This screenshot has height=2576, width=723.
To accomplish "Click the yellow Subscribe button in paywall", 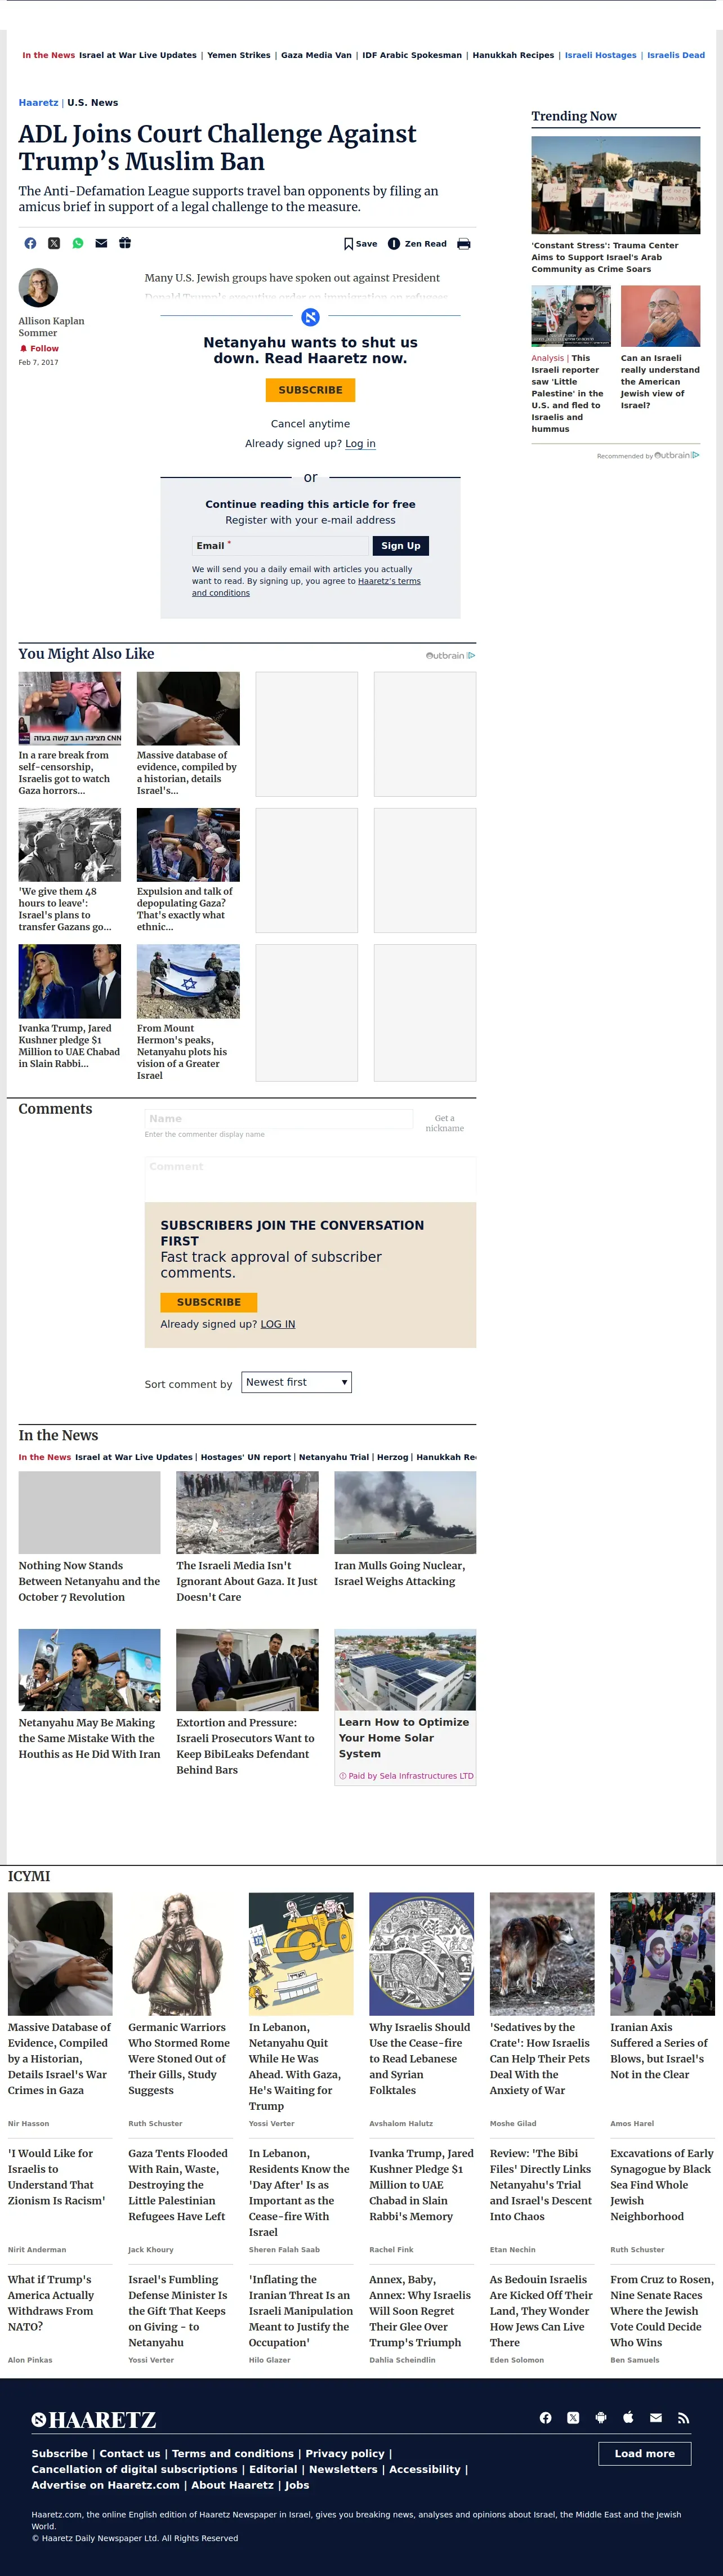I will (x=310, y=390).
